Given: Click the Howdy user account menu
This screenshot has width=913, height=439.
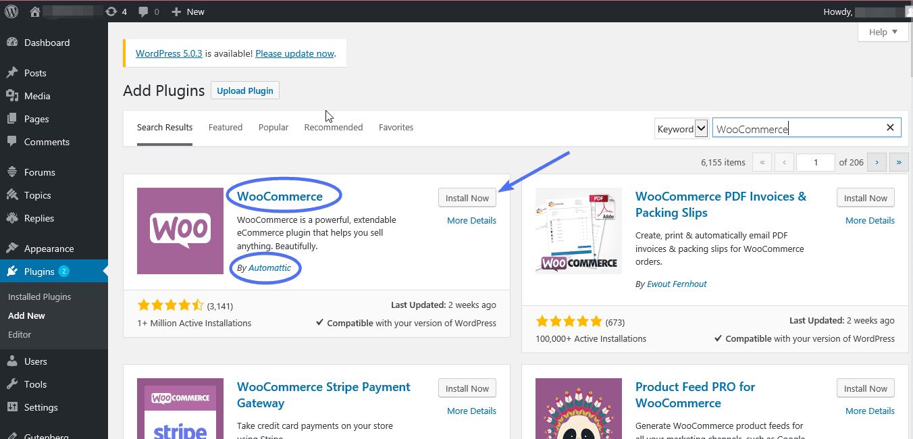Looking at the screenshot, I should (x=866, y=11).
